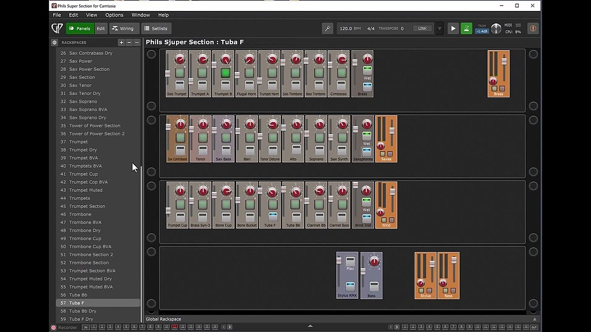The width and height of the screenshot is (591, 332).
Task: Toggle the Trumpet B green button
Action: (226, 73)
